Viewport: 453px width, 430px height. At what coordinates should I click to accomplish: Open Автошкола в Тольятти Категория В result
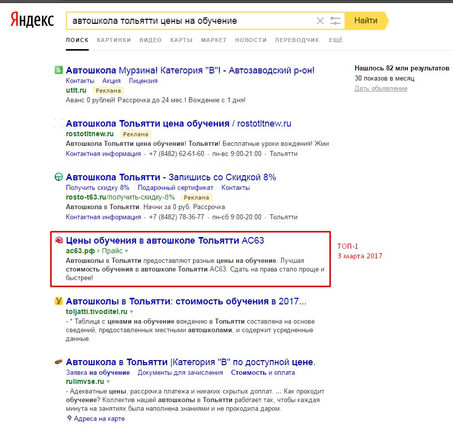point(191,362)
